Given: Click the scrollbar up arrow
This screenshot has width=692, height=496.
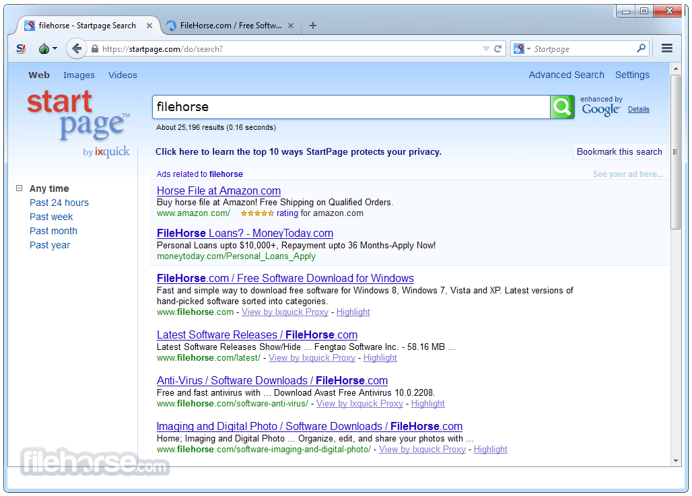Looking at the screenshot, I should tap(676, 69).
